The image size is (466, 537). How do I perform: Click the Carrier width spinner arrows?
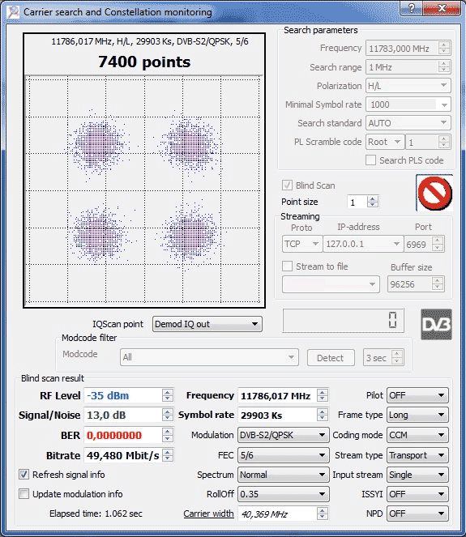coord(322,514)
